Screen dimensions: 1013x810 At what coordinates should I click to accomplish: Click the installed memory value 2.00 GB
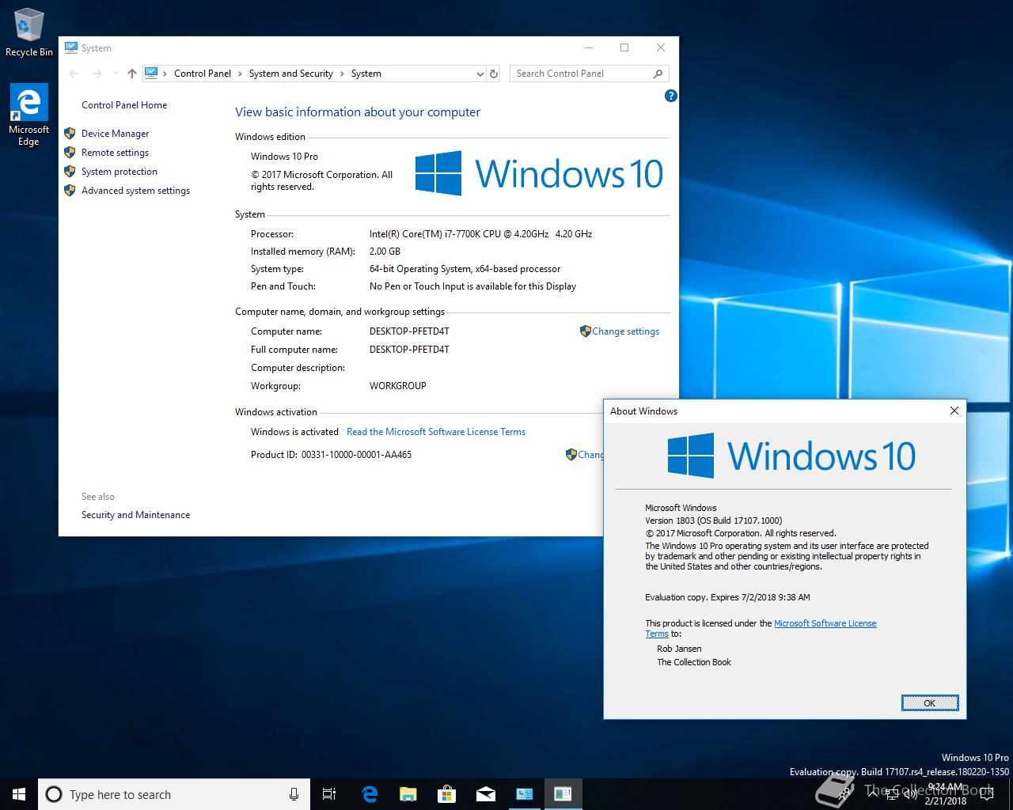pyautogui.click(x=385, y=252)
